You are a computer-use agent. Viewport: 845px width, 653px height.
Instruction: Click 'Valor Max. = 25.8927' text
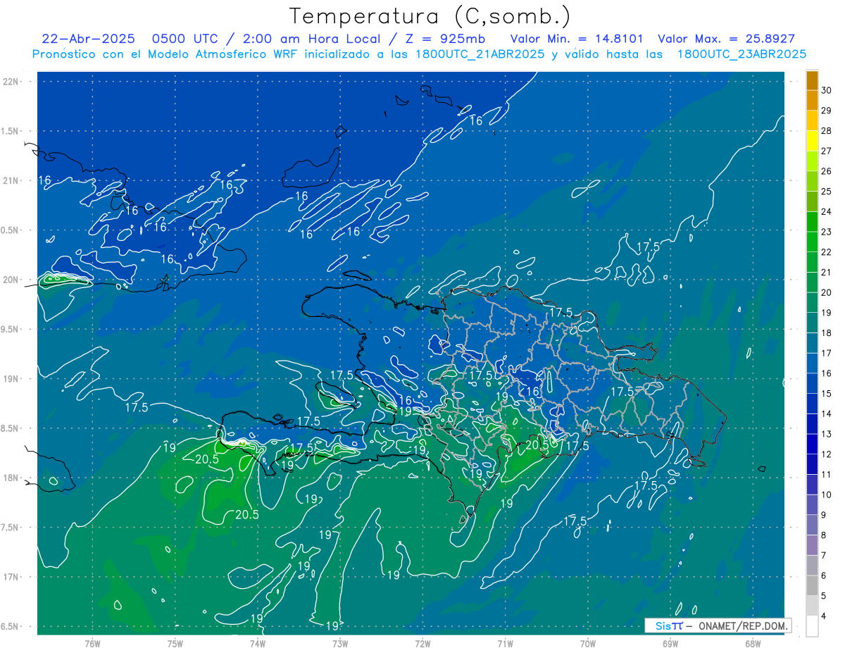click(726, 39)
